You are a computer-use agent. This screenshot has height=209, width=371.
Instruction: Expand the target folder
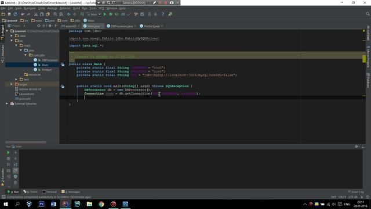pos(12,84)
